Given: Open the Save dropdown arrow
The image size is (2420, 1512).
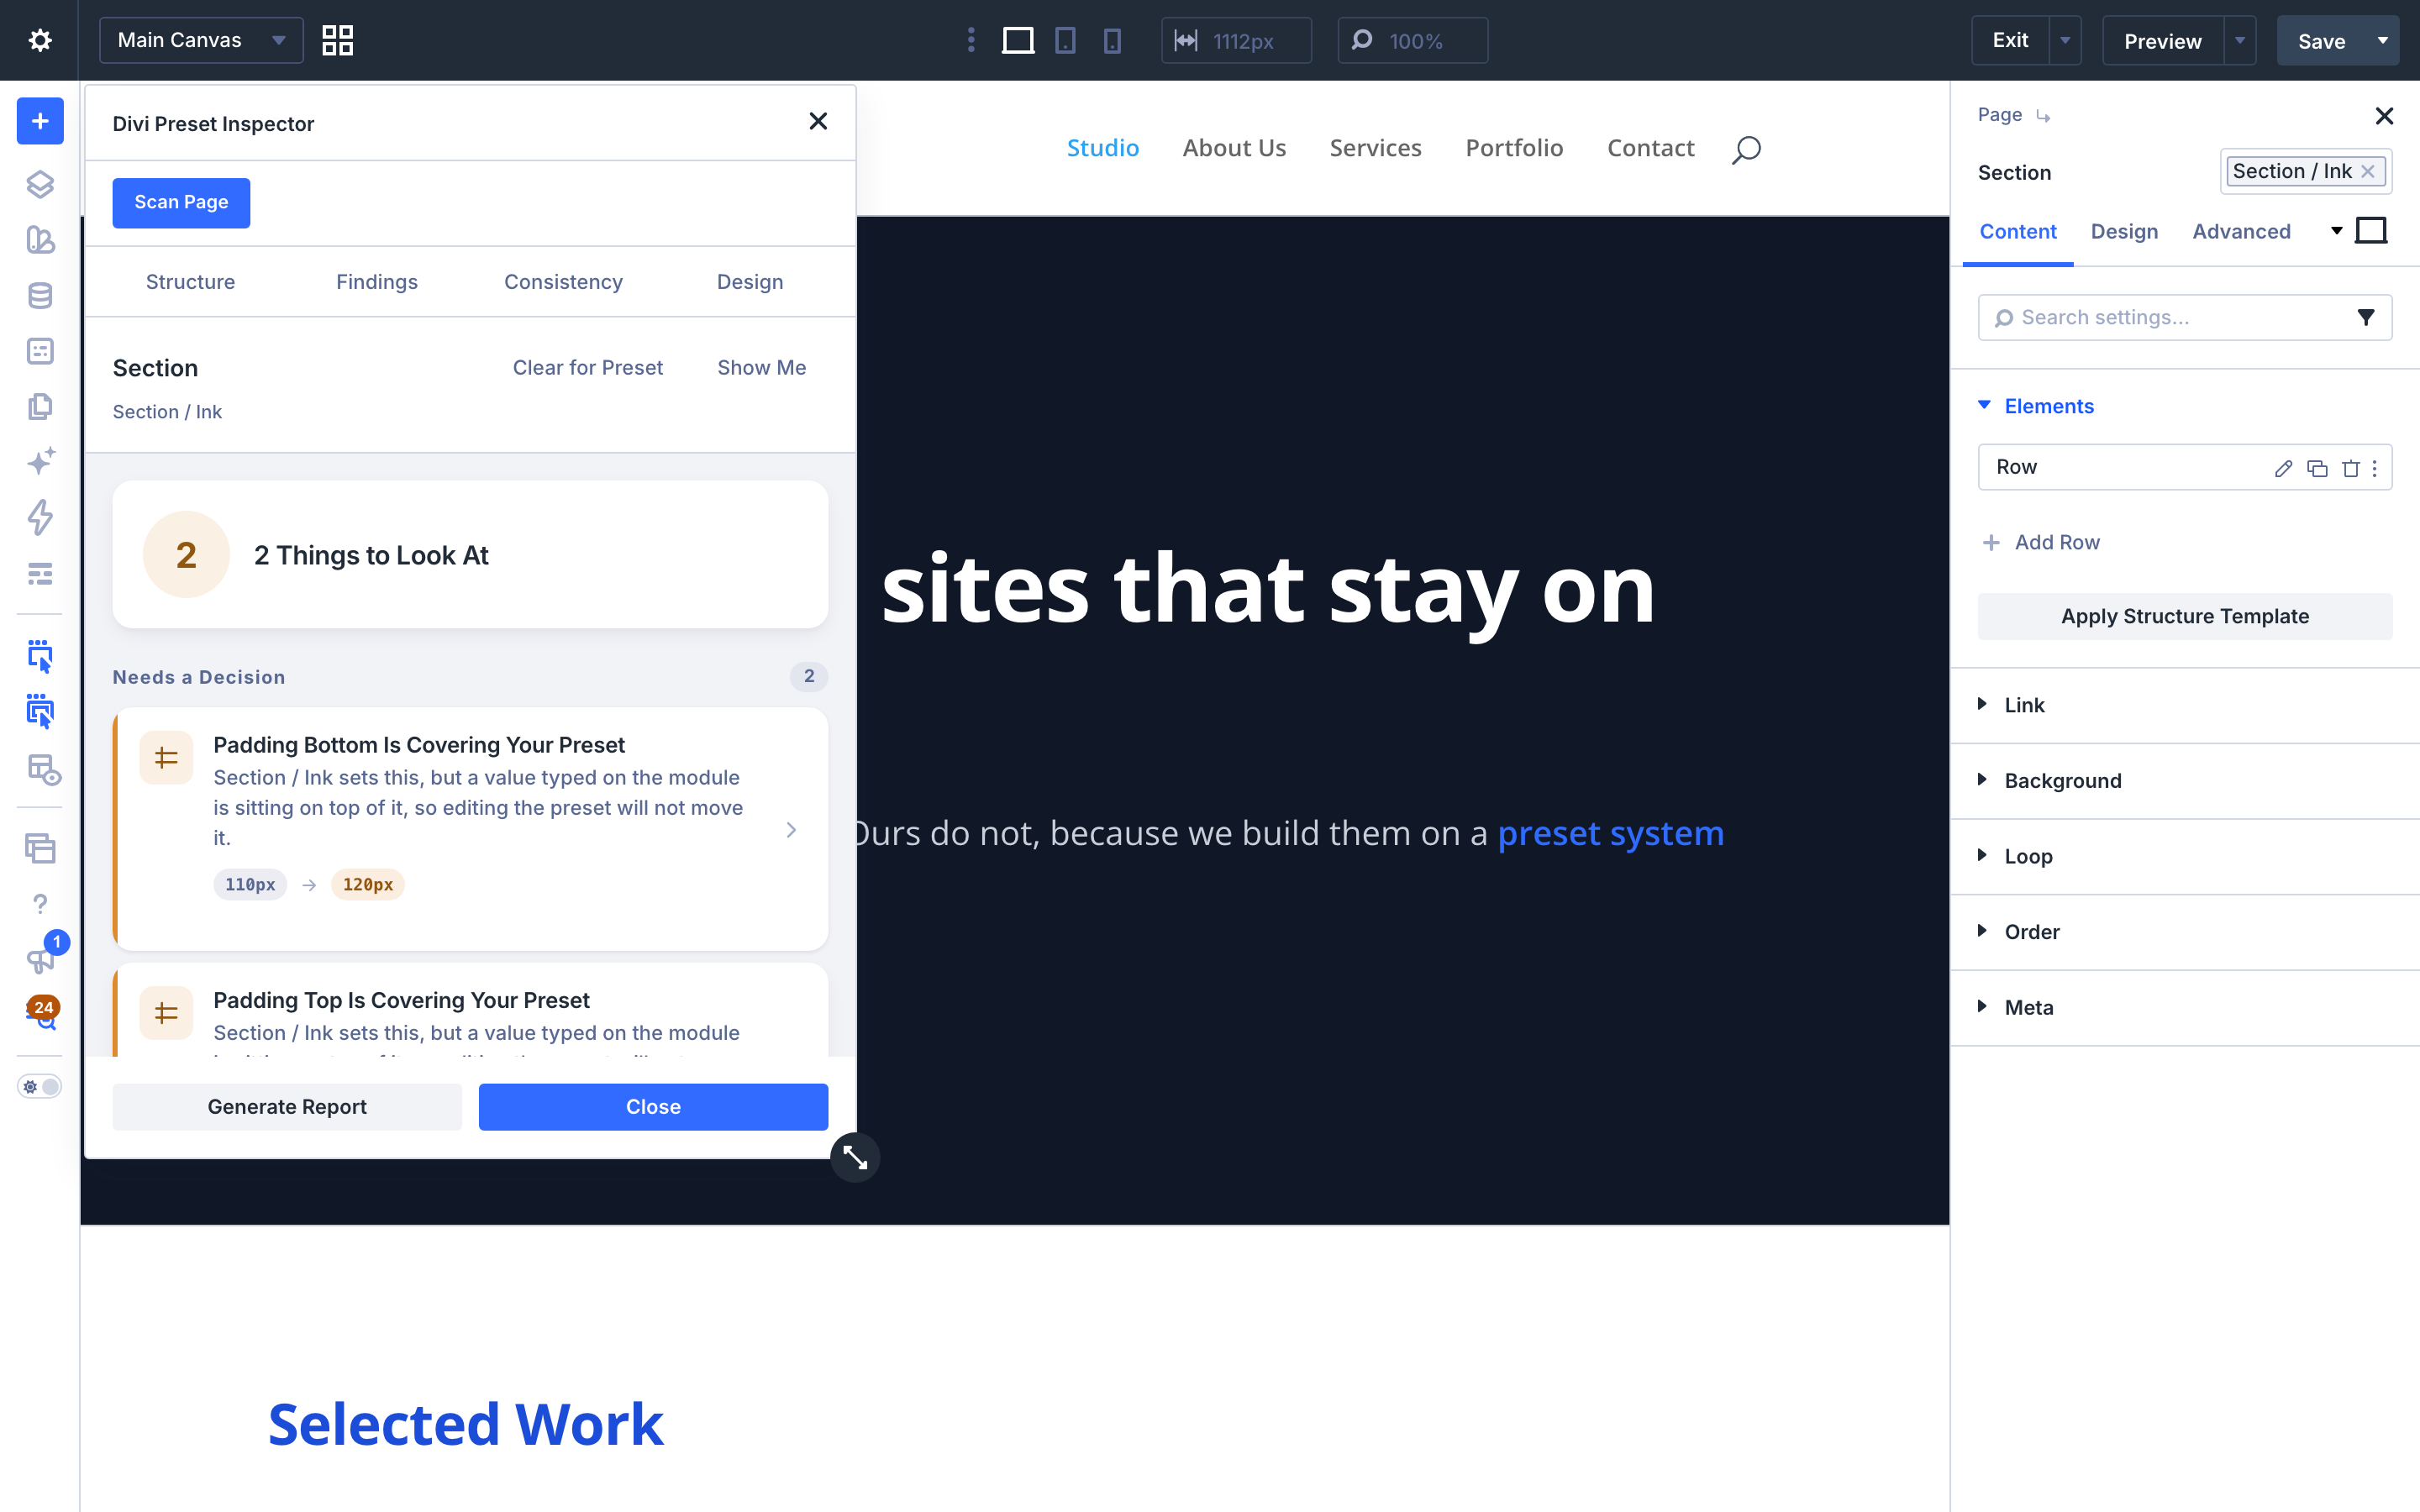Looking at the screenshot, I should coord(2383,41).
